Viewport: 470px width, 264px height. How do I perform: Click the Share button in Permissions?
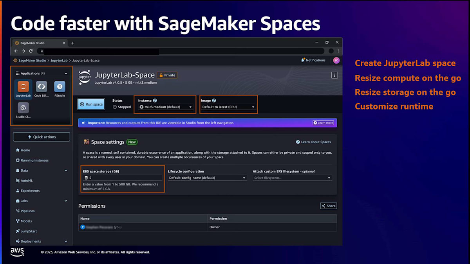tap(329, 206)
